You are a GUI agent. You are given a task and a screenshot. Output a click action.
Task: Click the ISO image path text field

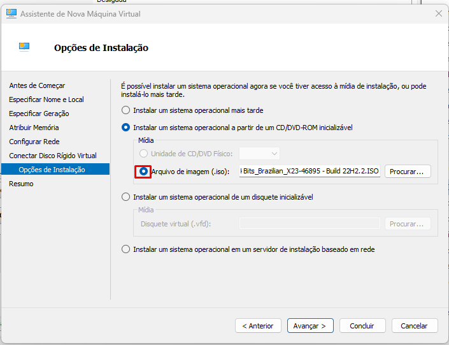(x=310, y=172)
